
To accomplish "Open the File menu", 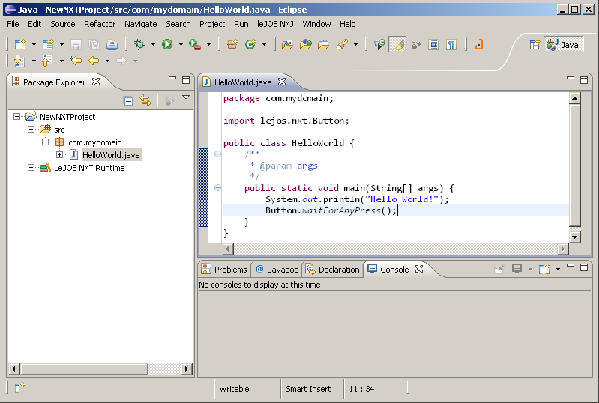I will click(x=13, y=24).
